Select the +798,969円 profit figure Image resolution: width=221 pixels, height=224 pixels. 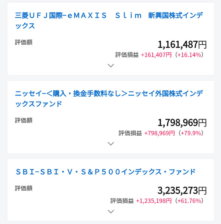point(159,133)
